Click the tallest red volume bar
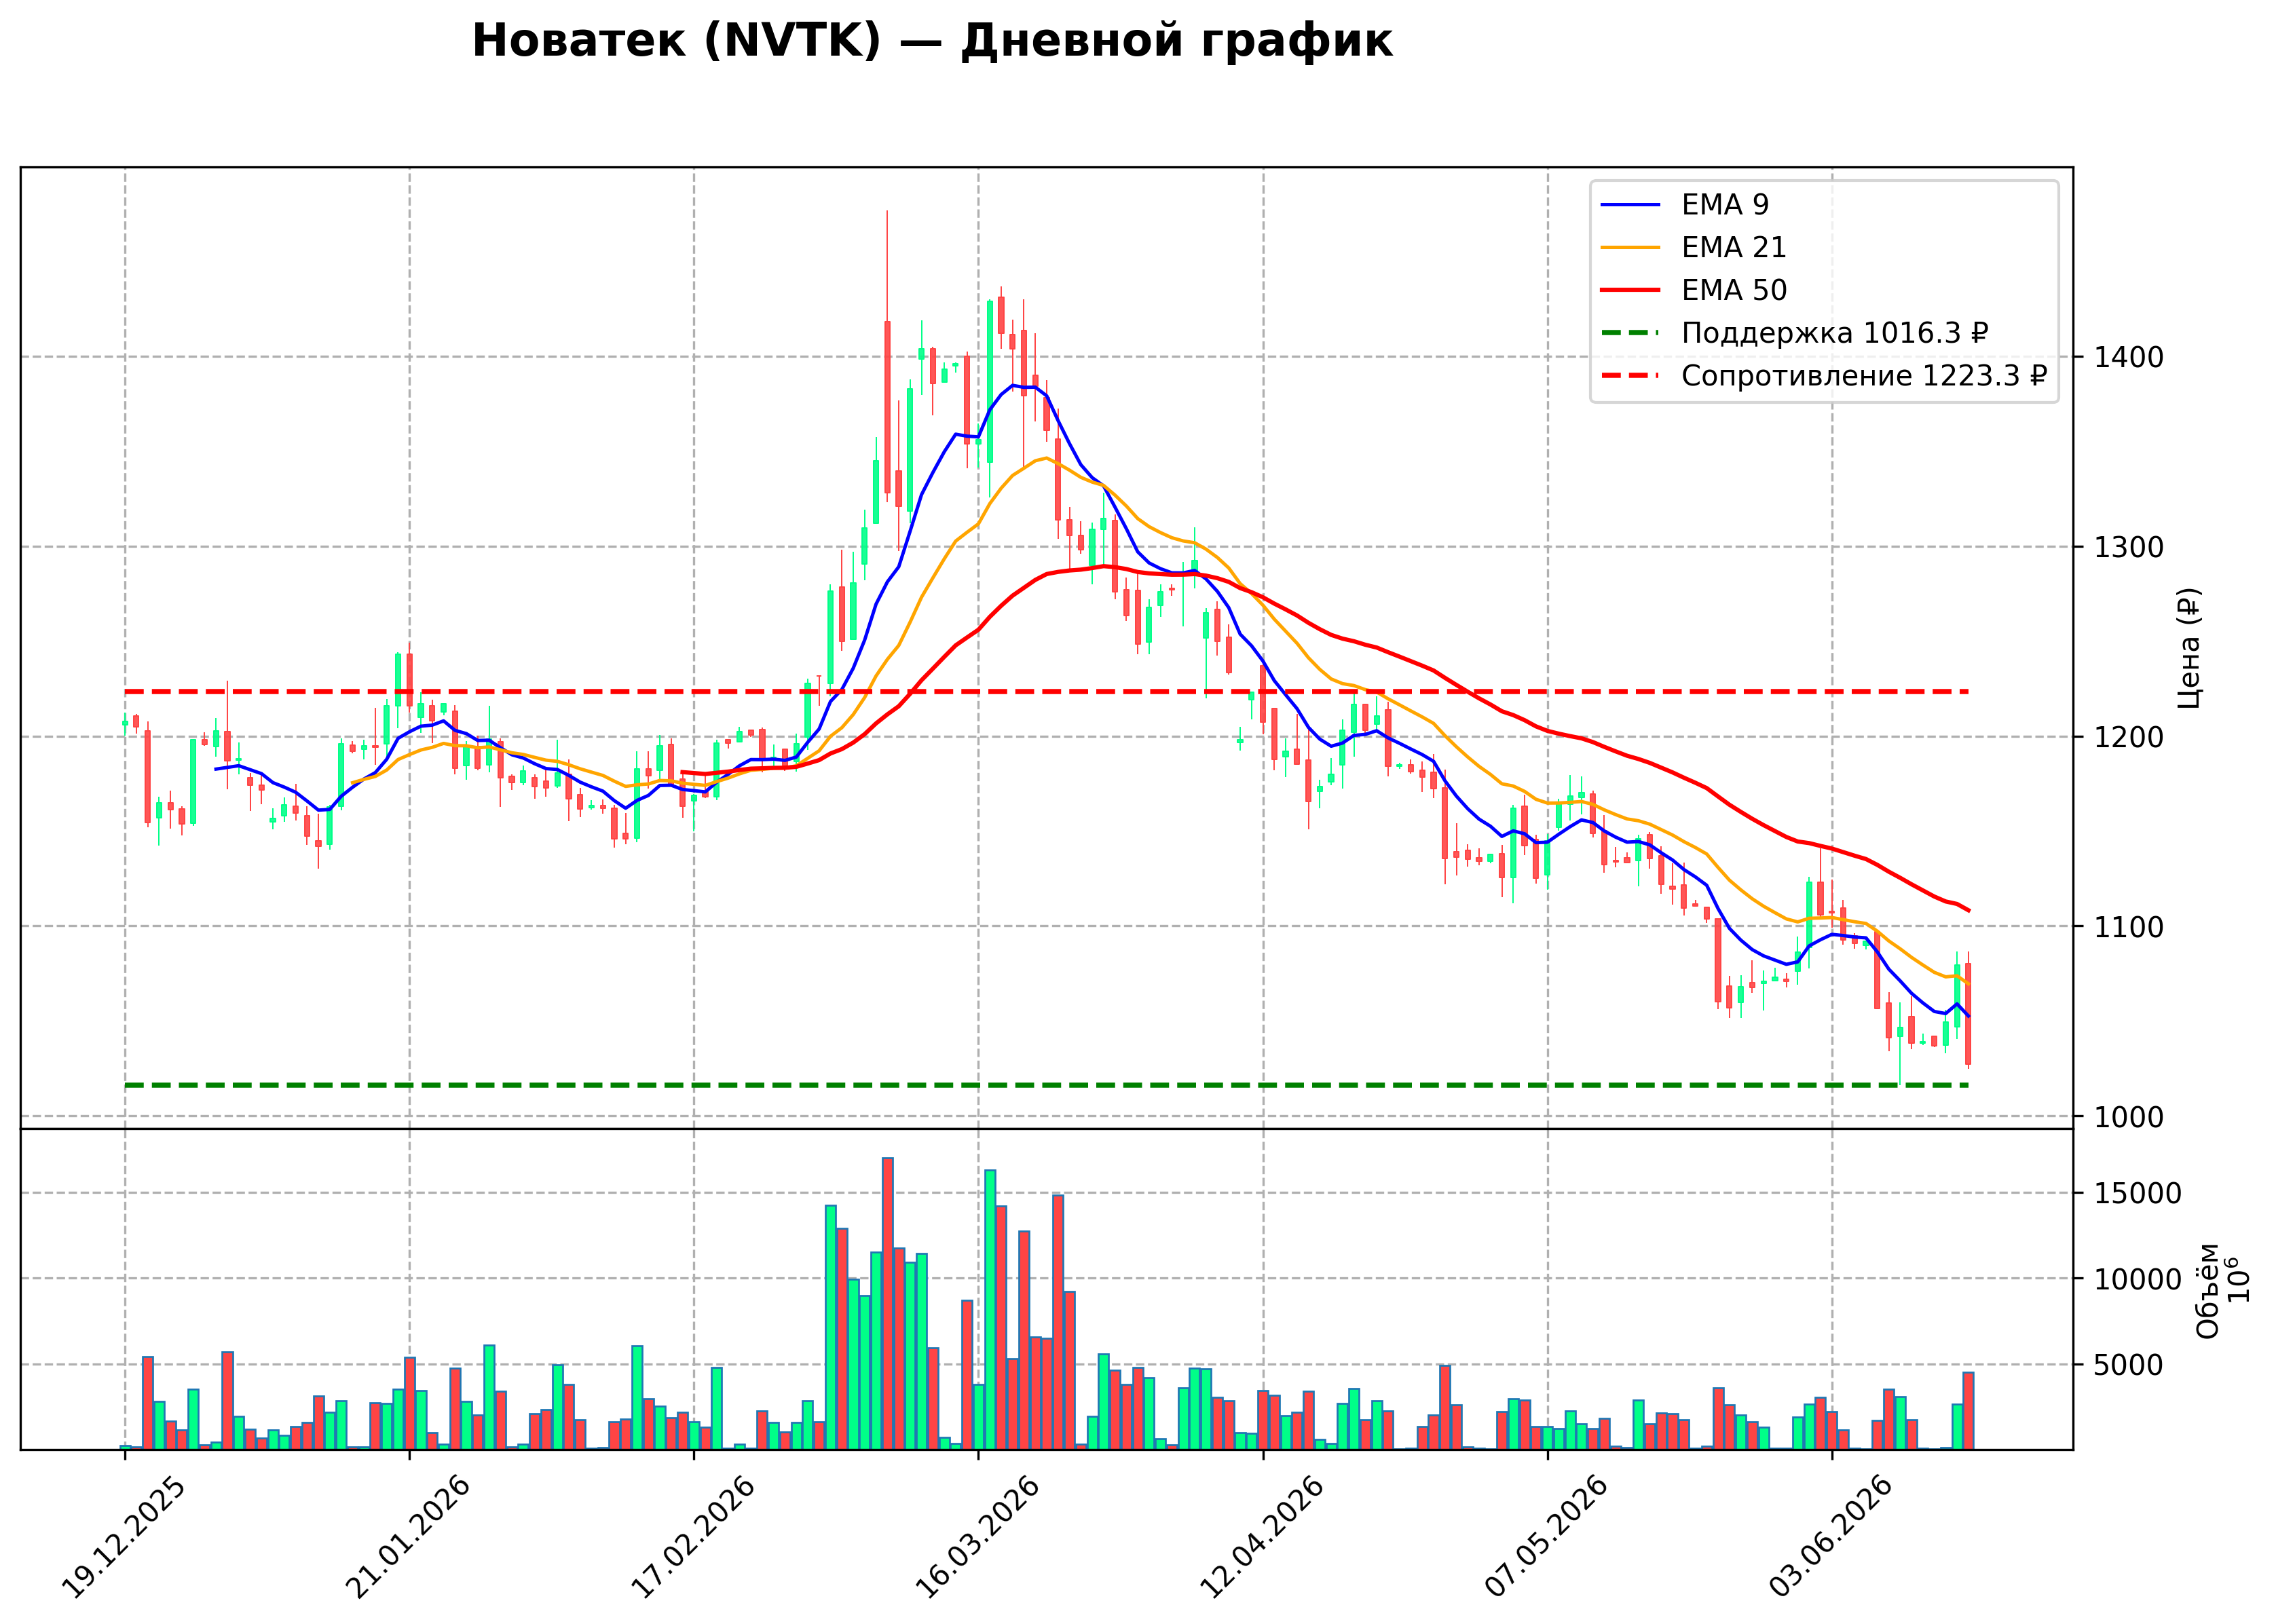The image size is (2276, 1624). point(888,1304)
